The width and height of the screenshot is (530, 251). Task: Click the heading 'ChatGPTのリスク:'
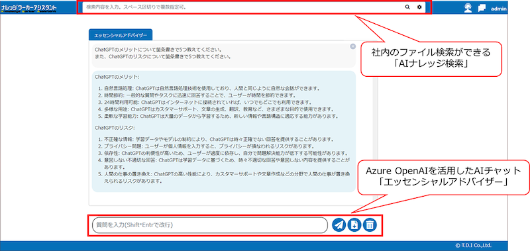tap(115, 128)
